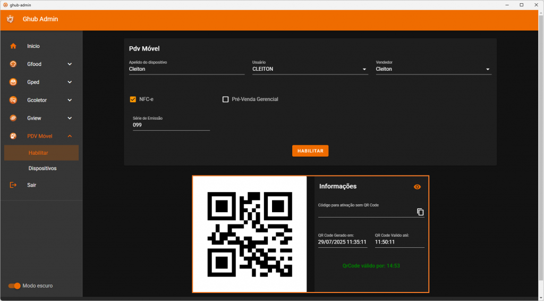Image resolution: width=544 pixels, height=301 pixels.
Task: Click the HABILITAR button
Action: tap(310, 151)
